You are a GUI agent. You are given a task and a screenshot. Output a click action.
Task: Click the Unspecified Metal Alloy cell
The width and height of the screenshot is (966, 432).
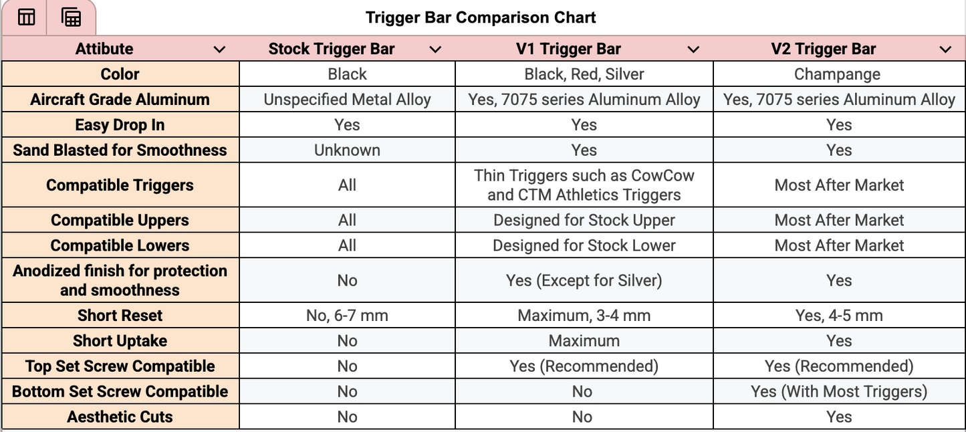click(346, 99)
